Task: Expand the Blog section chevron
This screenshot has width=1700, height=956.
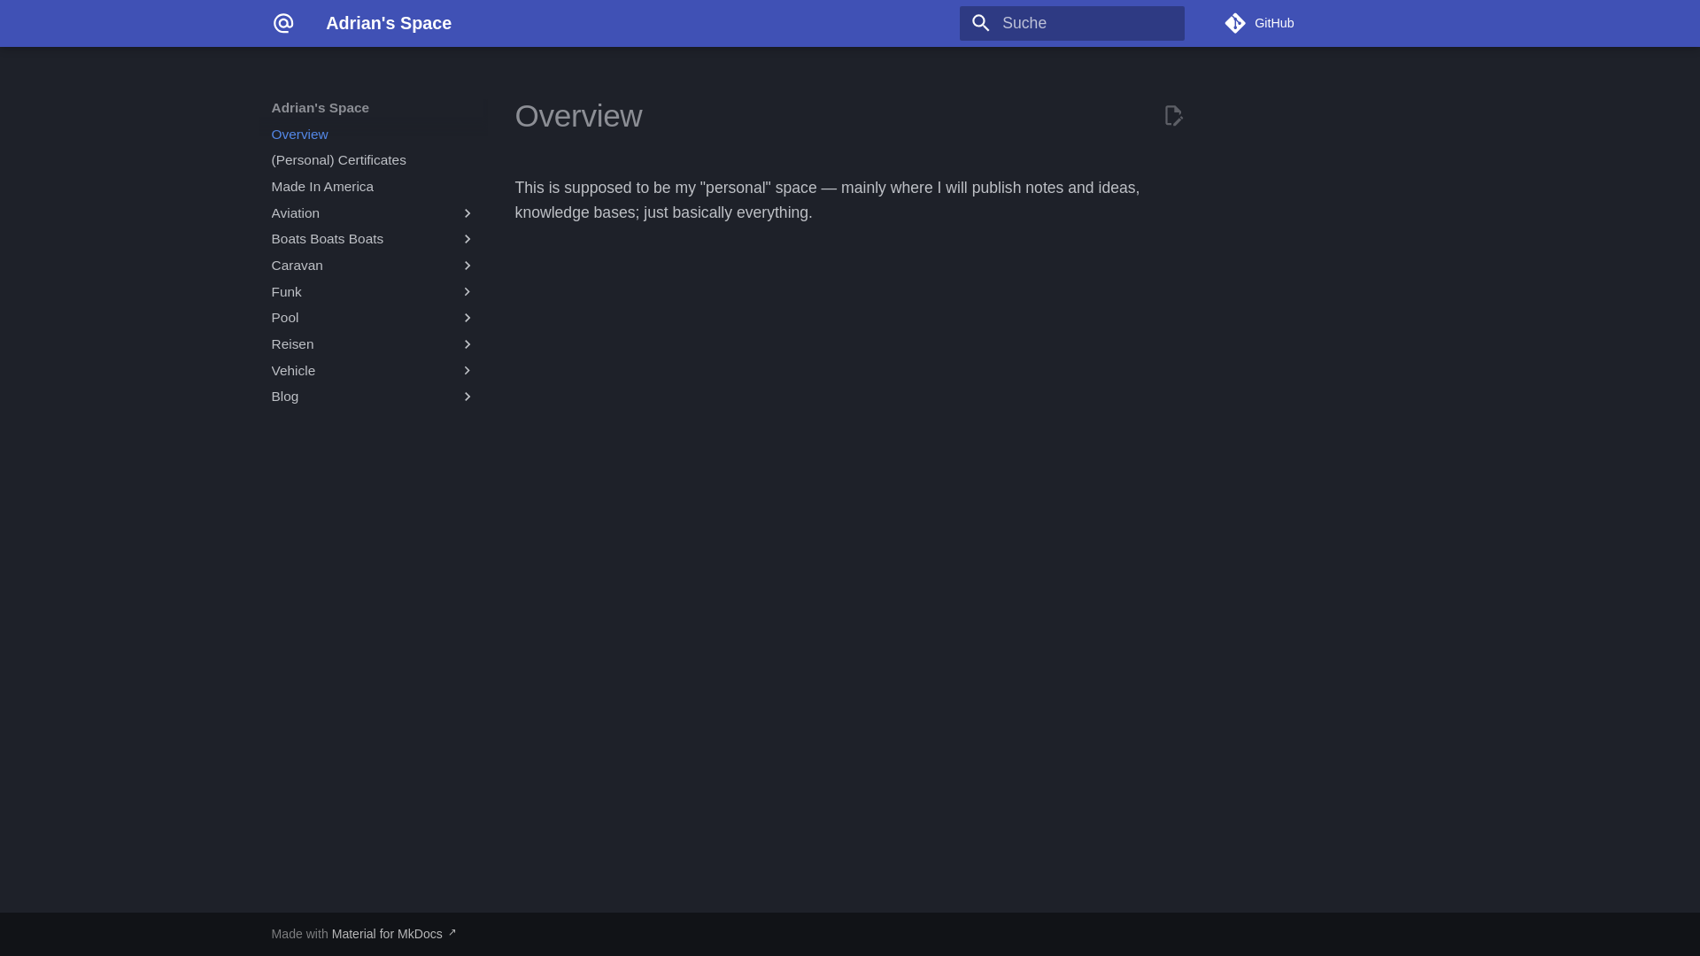Action: pos(467,397)
